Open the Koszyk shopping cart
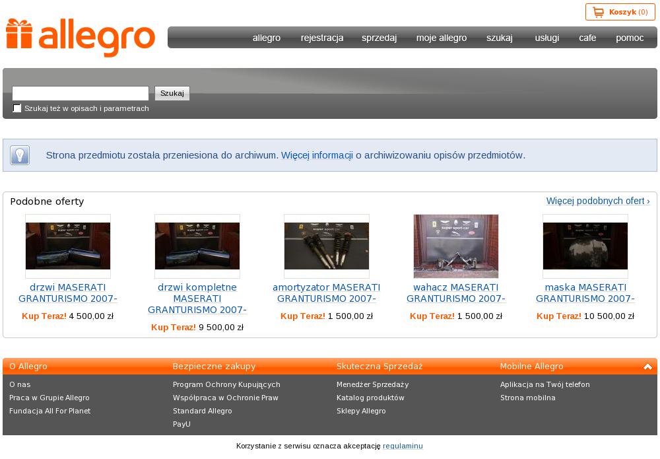The height and width of the screenshot is (459, 660). [x=620, y=12]
